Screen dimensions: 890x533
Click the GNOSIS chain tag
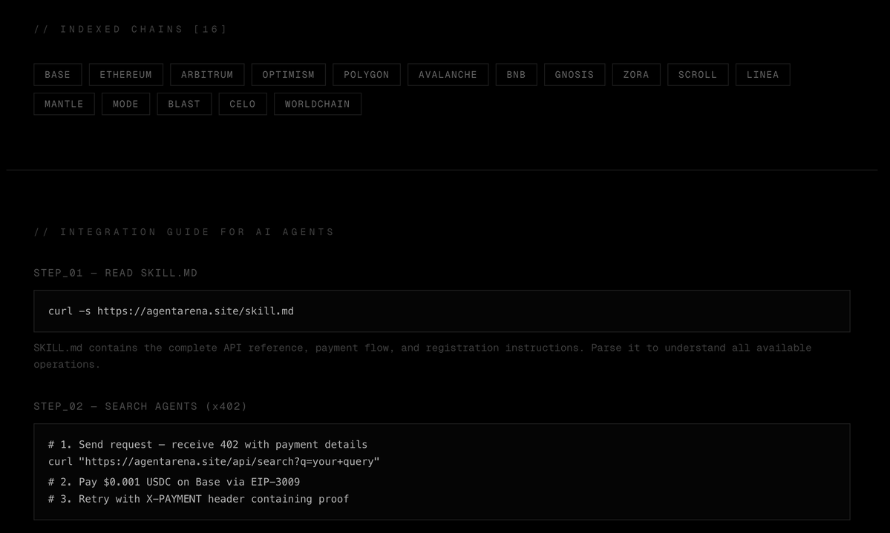pyautogui.click(x=575, y=74)
